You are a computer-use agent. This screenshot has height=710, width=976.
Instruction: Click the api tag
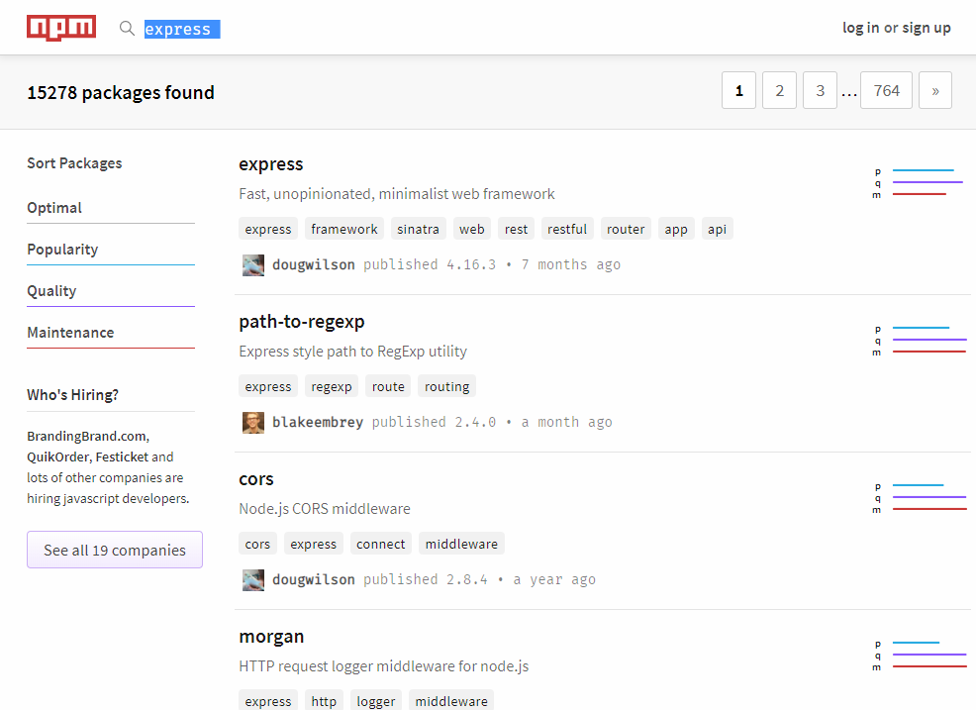[717, 229]
